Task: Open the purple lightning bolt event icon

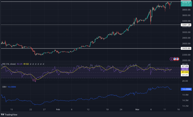Action: pos(171,59)
